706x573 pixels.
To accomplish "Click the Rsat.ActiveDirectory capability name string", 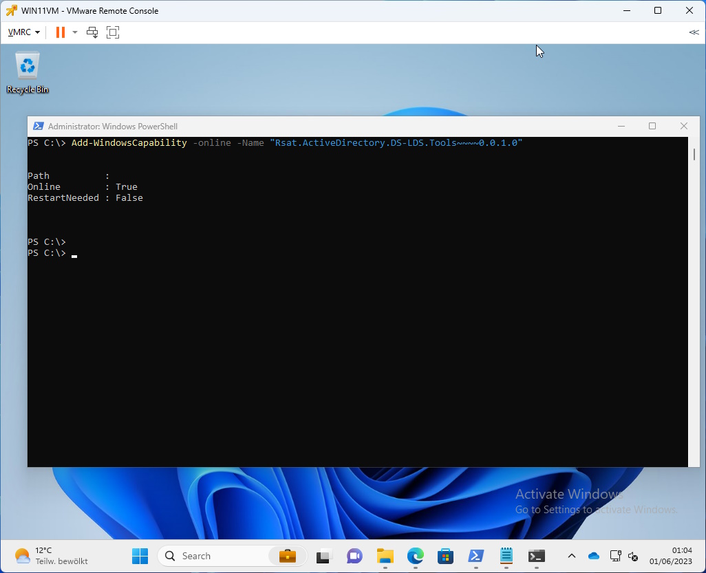I will [x=396, y=142].
